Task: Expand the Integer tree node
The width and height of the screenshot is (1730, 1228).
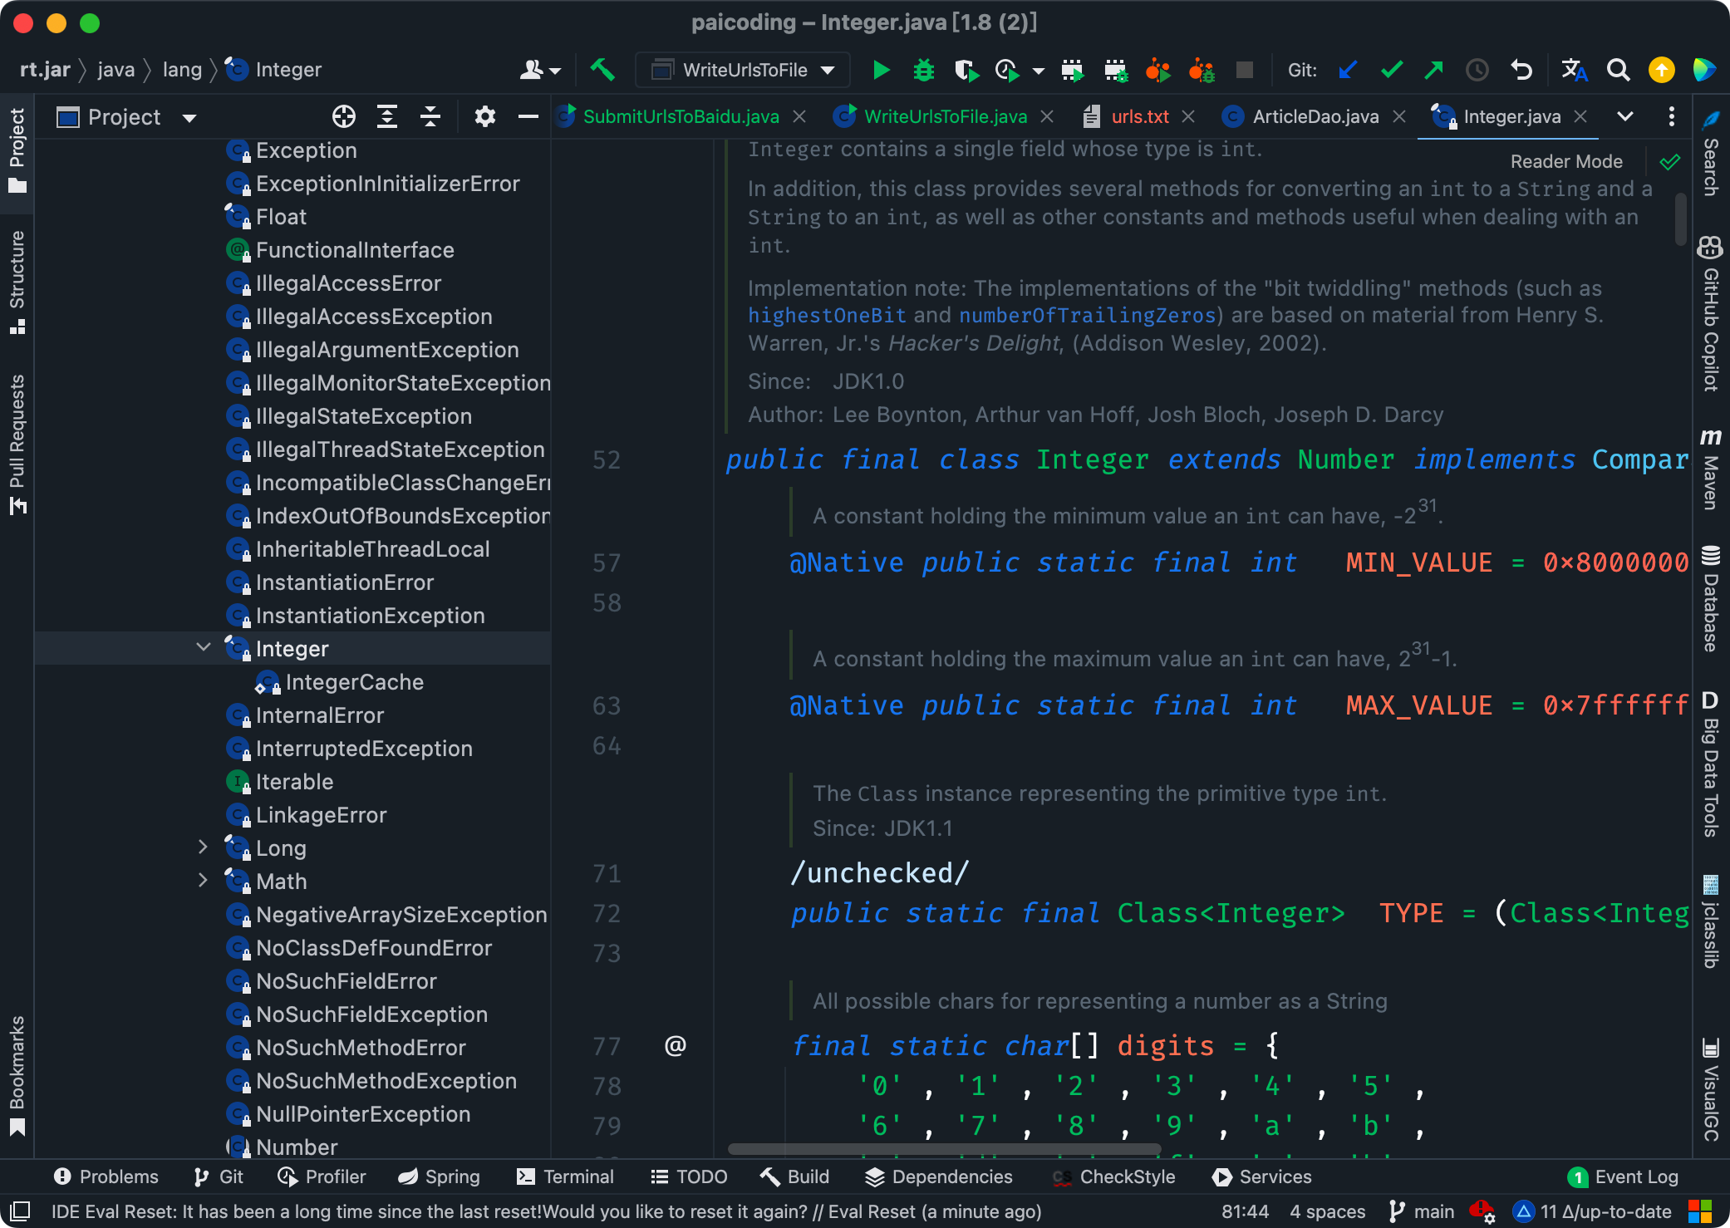Action: pyautogui.click(x=204, y=649)
